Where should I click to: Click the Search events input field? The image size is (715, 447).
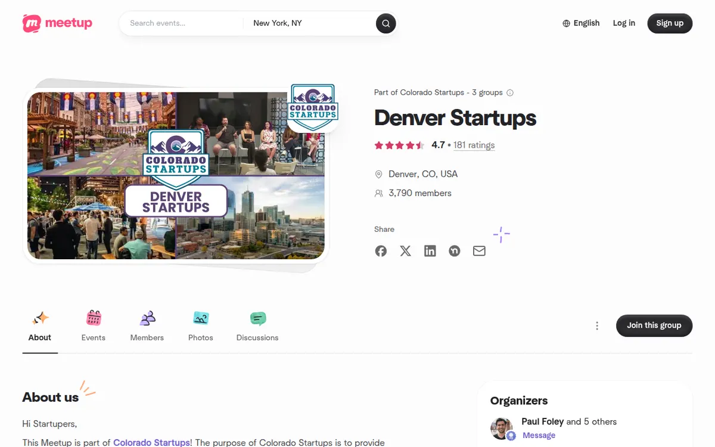tap(182, 23)
